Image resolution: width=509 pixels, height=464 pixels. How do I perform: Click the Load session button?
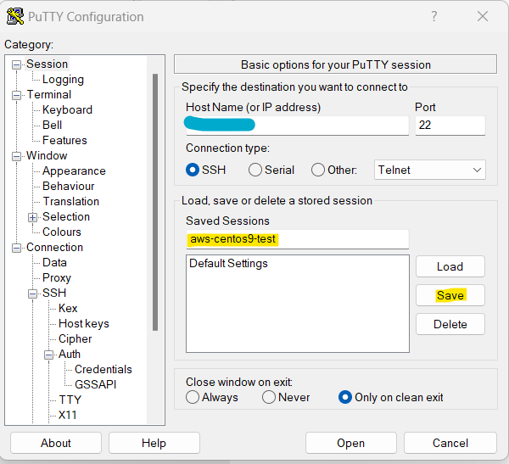coord(450,266)
